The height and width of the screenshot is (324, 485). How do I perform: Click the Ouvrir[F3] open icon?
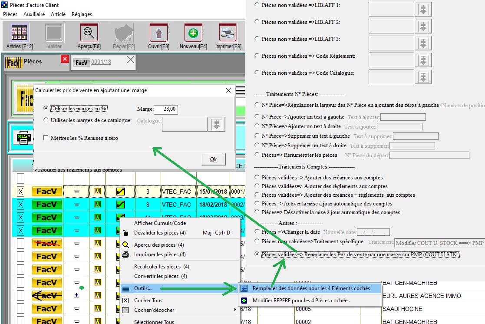click(x=158, y=33)
